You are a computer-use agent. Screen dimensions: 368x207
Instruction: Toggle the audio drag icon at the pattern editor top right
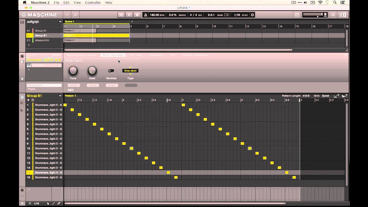[x=345, y=96]
